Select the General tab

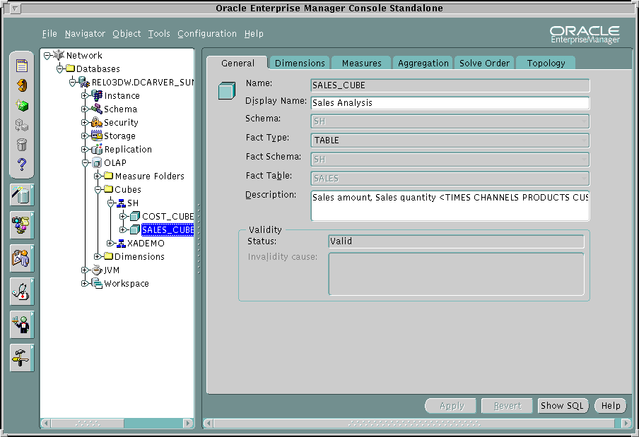tap(238, 63)
